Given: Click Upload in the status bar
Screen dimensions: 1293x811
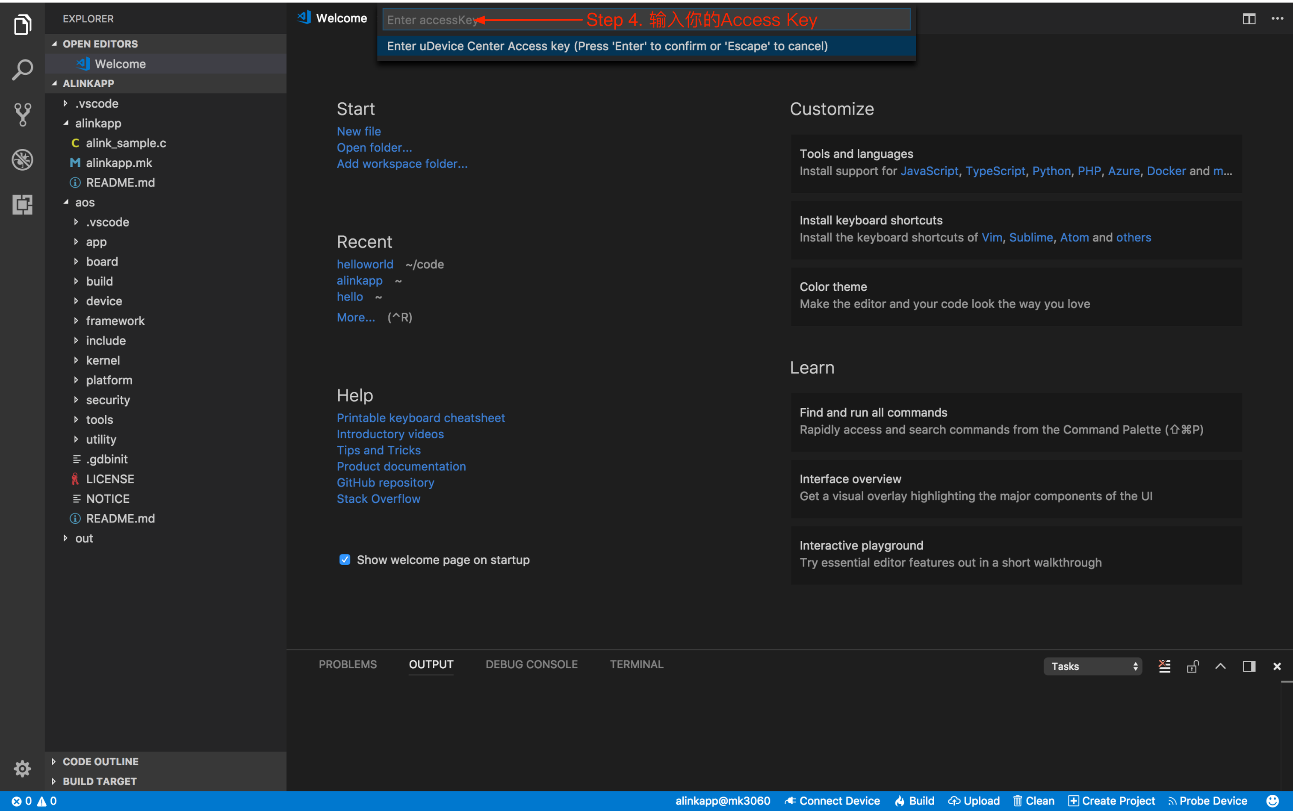Looking at the screenshot, I should [974, 801].
